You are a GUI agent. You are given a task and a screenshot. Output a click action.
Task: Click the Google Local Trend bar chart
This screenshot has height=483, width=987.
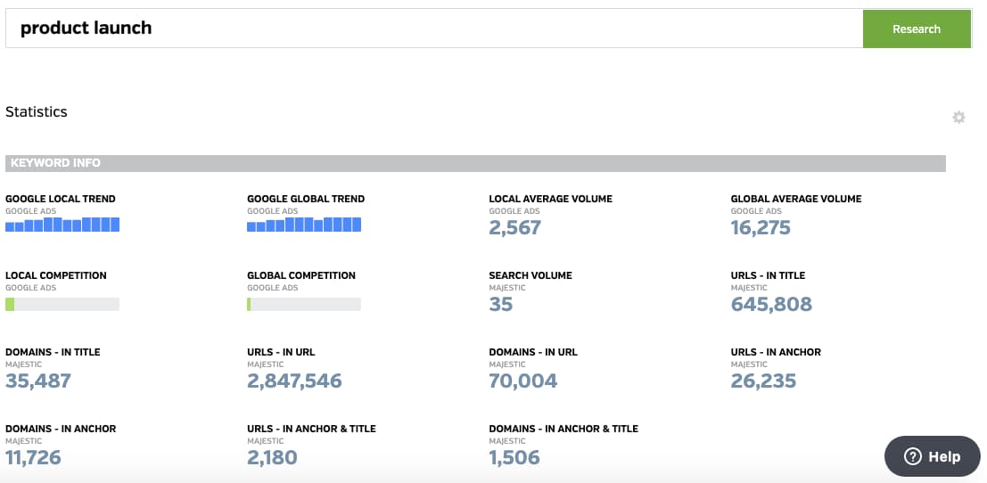(62, 225)
